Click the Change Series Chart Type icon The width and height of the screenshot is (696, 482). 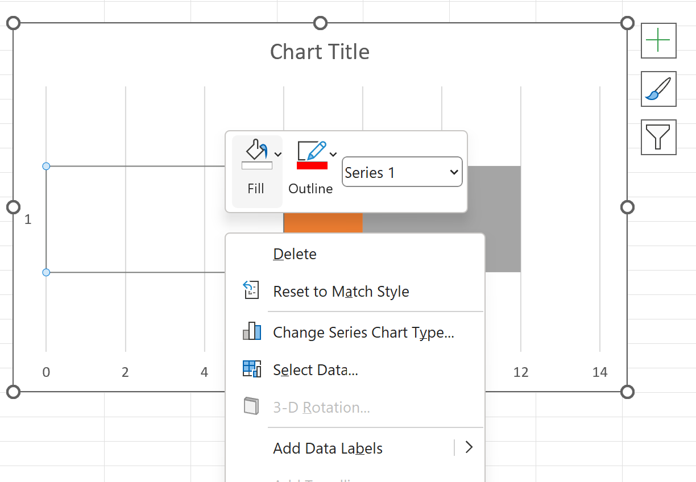(x=252, y=331)
